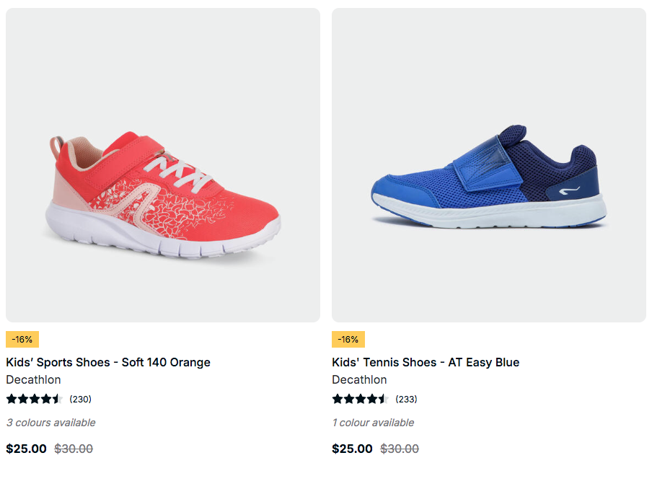Open the blue AT Easy shoe image
The image size is (652, 489).
[x=489, y=165]
